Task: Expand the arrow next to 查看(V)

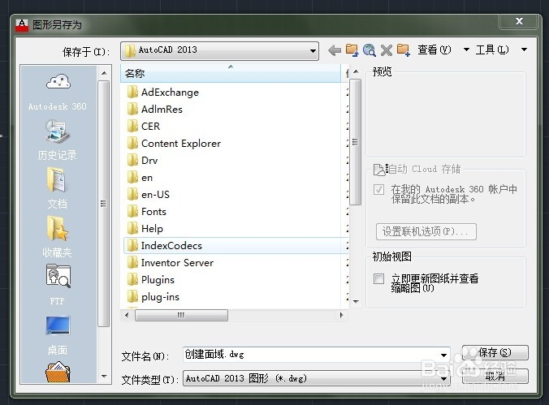Action: (x=466, y=50)
